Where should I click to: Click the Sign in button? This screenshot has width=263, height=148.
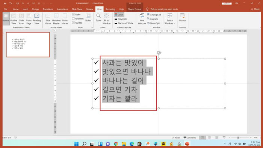pos(227,3)
